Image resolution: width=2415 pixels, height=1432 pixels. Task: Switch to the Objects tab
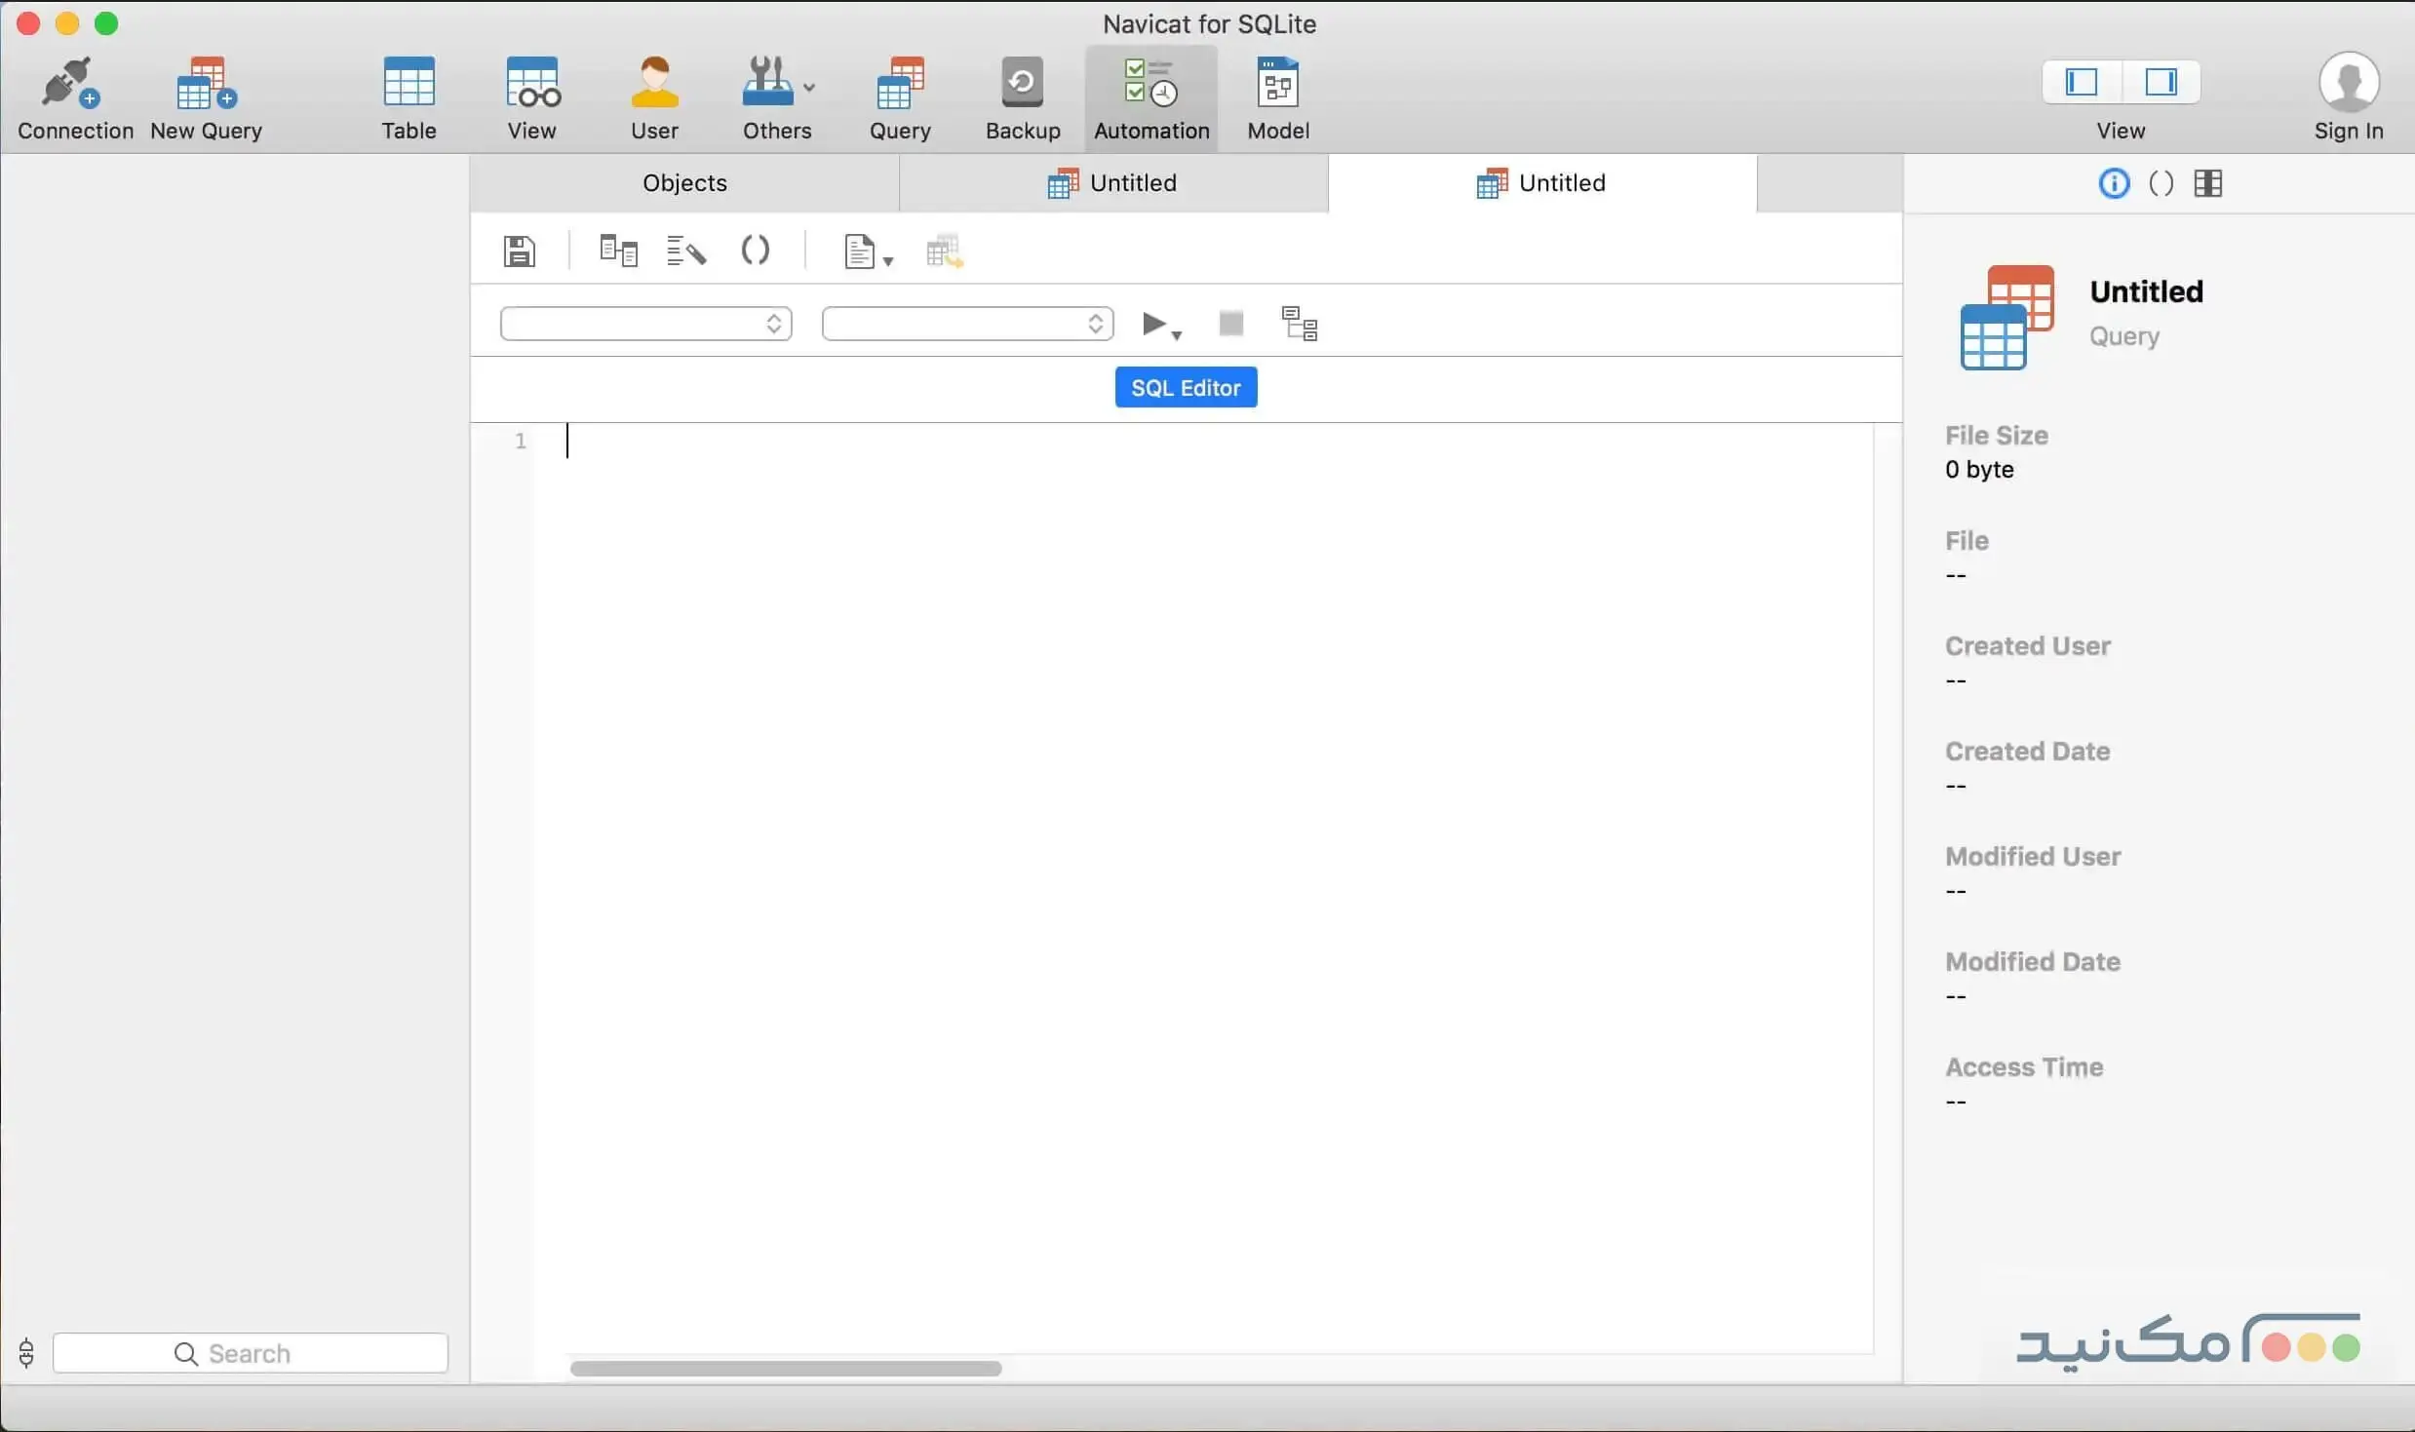pyautogui.click(x=683, y=183)
